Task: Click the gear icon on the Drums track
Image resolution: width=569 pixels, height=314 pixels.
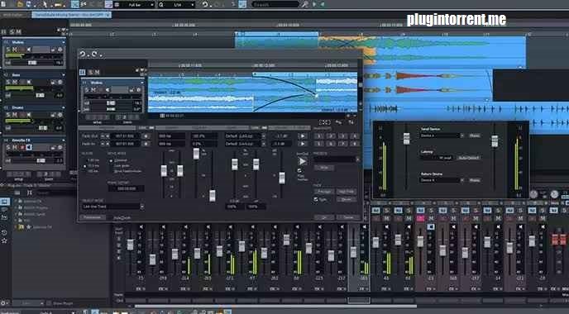Action: click(60, 115)
